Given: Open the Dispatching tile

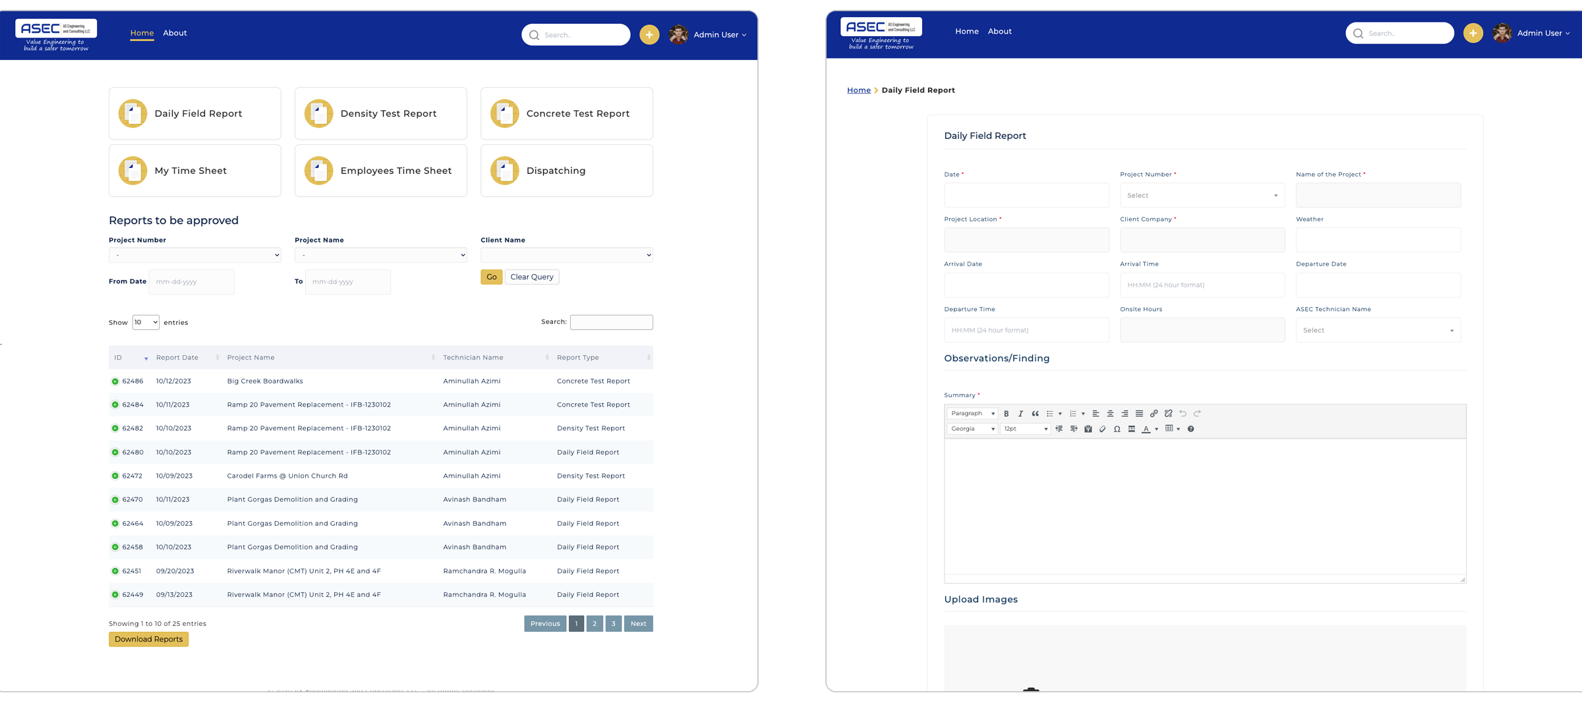Looking at the screenshot, I should (x=566, y=171).
